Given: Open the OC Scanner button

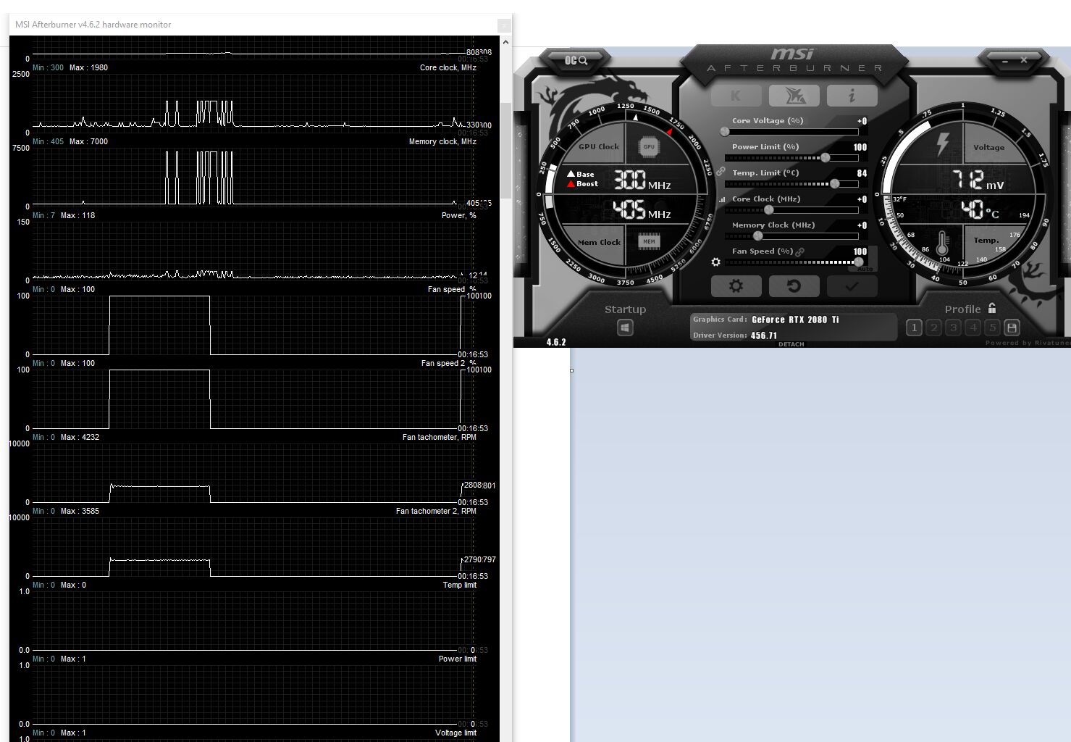Looking at the screenshot, I should click(576, 60).
